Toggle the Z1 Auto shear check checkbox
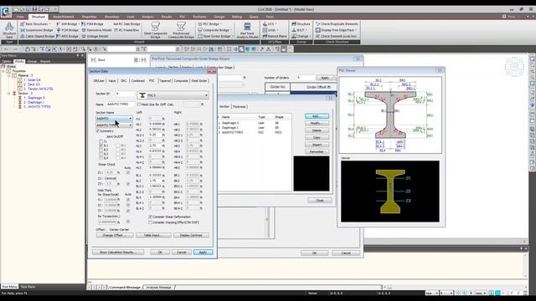Image resolution: width=536 pixels, height=301 pixels. click(128, 172)
